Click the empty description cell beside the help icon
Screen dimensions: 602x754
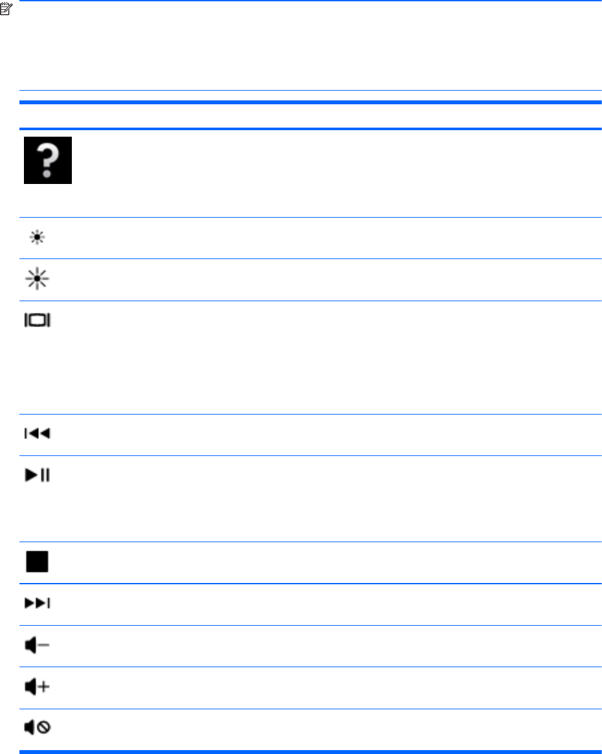(337, 173)
